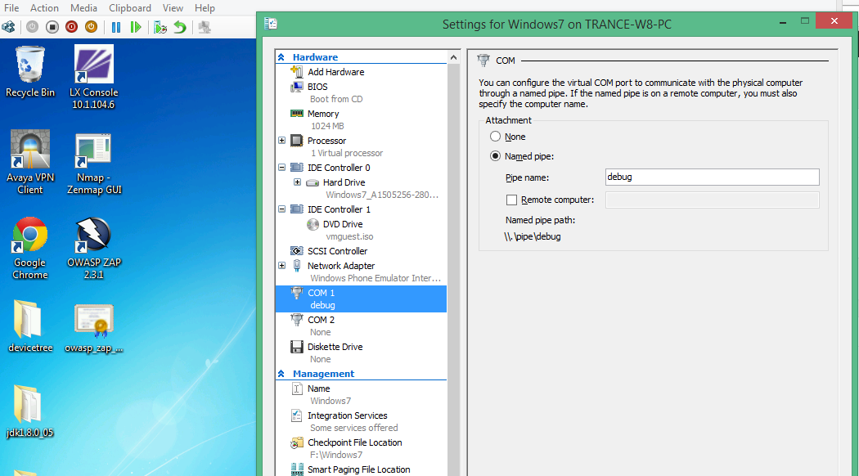Viewport: 859px width, 476px height.
Task: Expand the Hard Drive node
Action: point(297,182)
